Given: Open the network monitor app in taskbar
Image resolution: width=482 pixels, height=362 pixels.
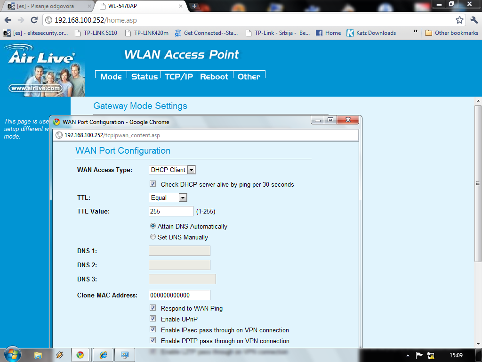Looking at the screenshot, I should (x=124, y=355).
